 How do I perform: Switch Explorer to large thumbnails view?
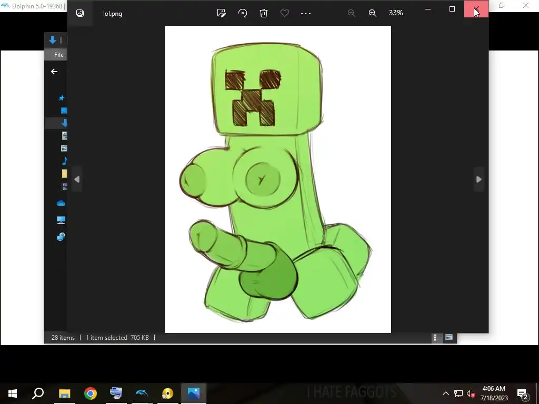point(449,337)
